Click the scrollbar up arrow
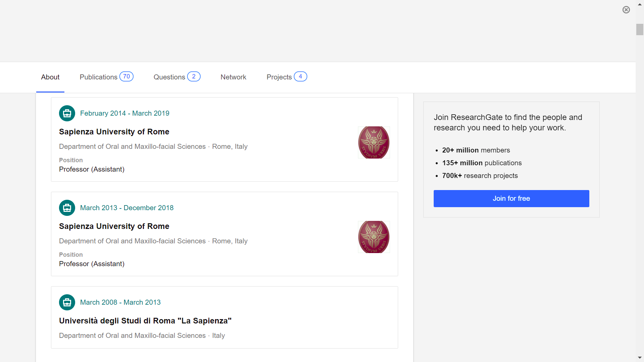 coord(640,5)
